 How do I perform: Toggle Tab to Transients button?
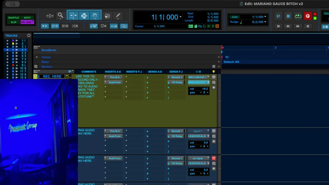(45, 26)
